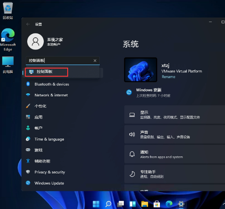The image size is (225, 209).
Task: Click the back arrow beside 设置
Action: coord(28,24)
